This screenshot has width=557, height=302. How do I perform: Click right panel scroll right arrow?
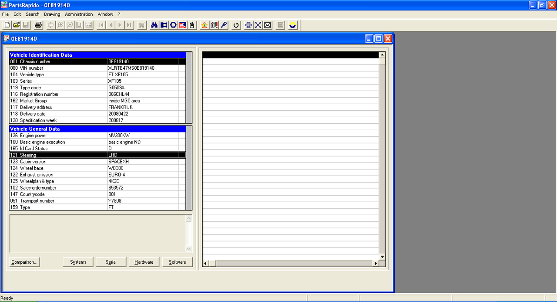(376, 264)
